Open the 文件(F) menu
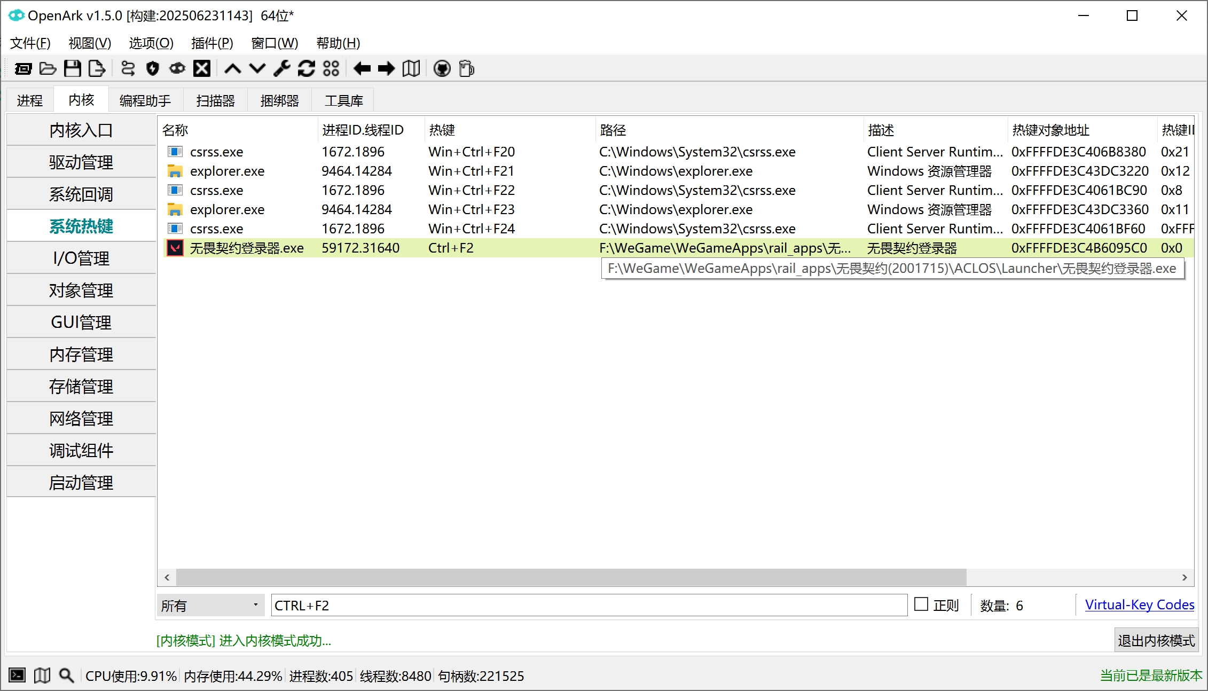1208x691 pixels. [x=30, y=43]
